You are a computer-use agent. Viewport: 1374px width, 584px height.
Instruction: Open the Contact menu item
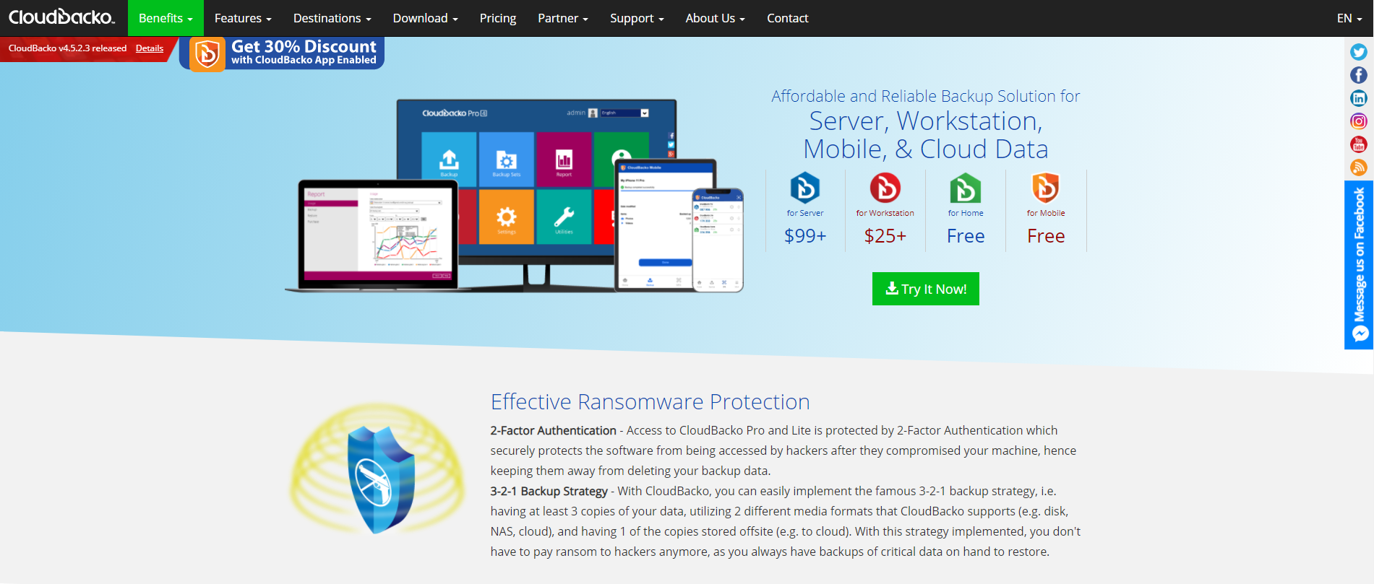click(788, 18)
